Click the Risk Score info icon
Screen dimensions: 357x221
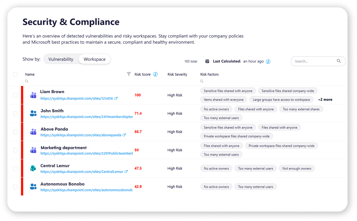155,74
